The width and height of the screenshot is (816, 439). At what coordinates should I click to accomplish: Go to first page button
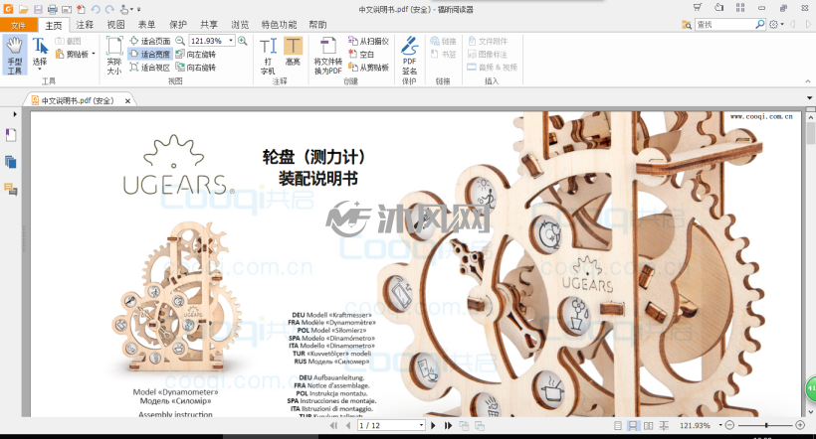(x=333, y=425)
